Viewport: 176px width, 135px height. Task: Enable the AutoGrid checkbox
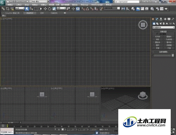(x=157, y=34)
